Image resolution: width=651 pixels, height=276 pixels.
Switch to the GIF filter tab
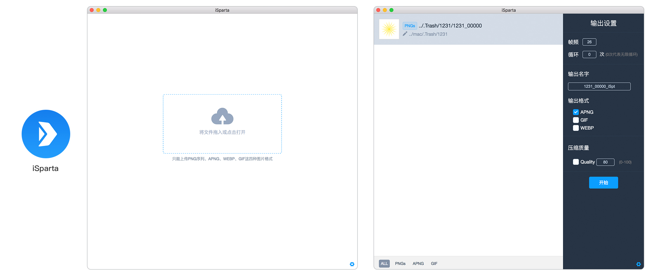[434, 264]
